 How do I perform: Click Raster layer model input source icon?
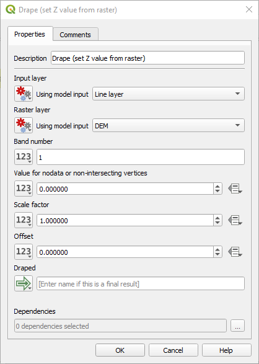[24, 125]
